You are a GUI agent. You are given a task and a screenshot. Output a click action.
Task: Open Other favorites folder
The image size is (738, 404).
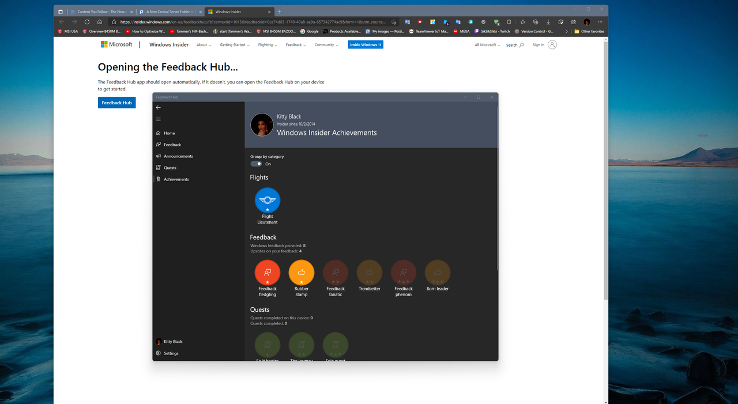tap(589, 31)
